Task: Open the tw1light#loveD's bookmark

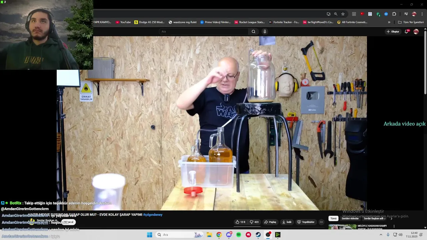Action: pyautogui.click(x=318, y=22)
